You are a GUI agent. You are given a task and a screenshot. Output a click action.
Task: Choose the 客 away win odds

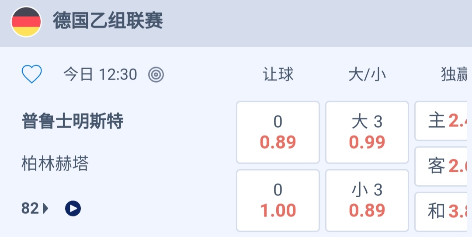[x=443, y=166]
